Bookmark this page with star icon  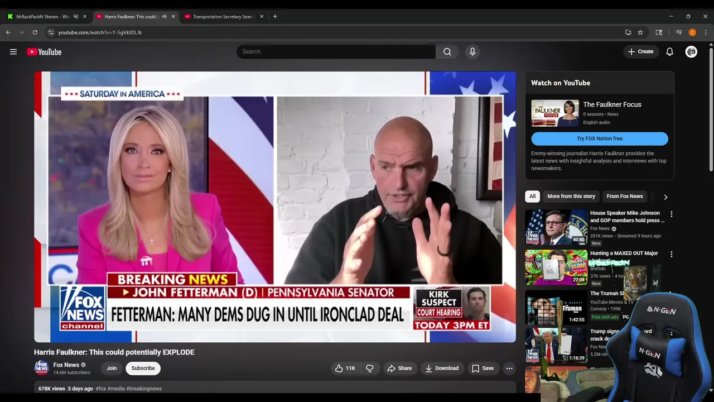click(x=640, y=32)
